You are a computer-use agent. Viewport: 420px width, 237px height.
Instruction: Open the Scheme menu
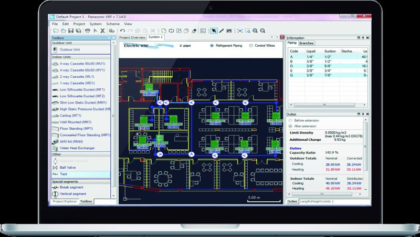(x=113, y=24)
